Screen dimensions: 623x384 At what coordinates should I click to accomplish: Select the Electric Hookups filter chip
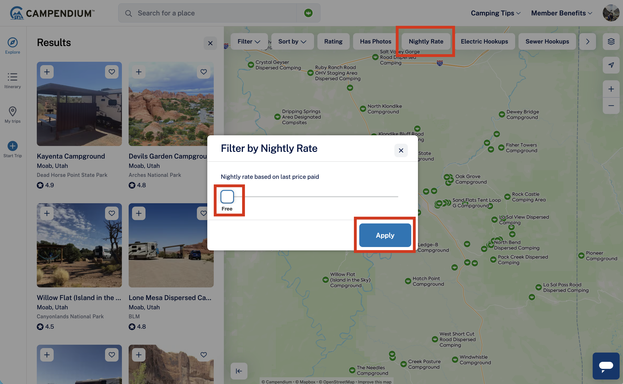[484, 42]
